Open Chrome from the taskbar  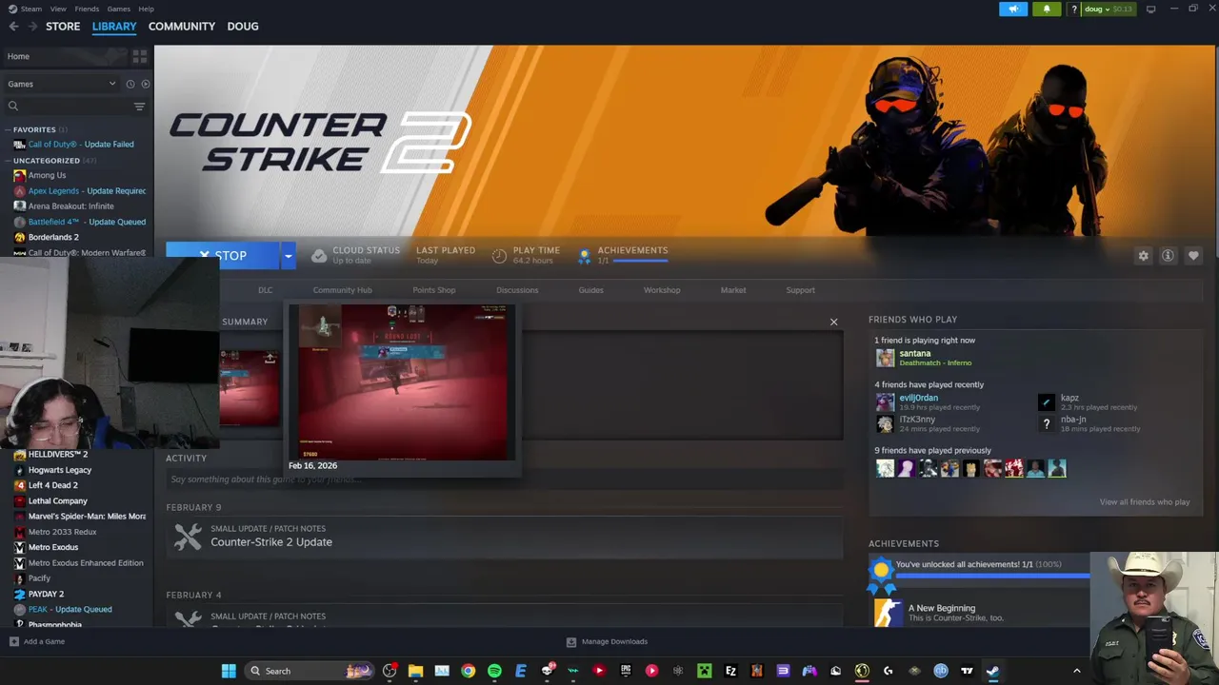click(x=469, y=671)
